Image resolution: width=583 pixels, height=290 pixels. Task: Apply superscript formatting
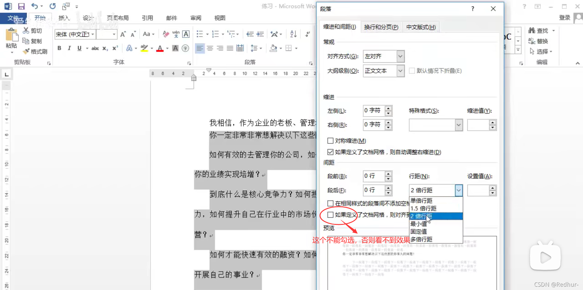114,48
